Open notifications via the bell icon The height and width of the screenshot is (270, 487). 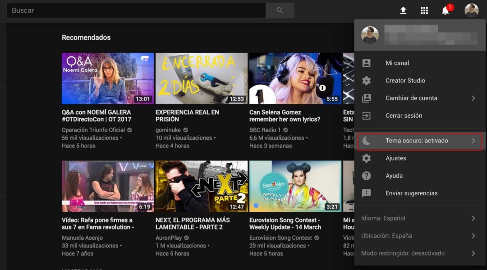point(445,10)
